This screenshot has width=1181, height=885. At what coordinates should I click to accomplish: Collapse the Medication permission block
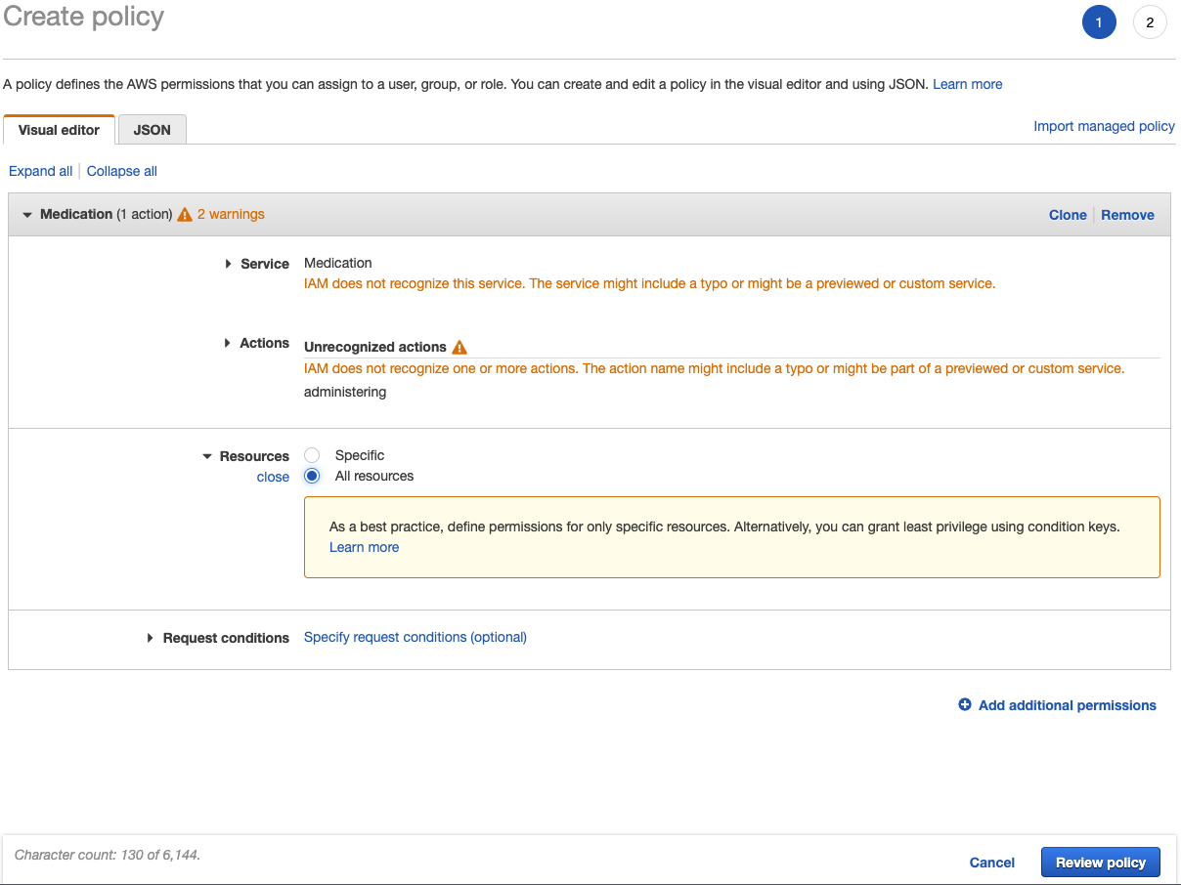coord(27,215)
